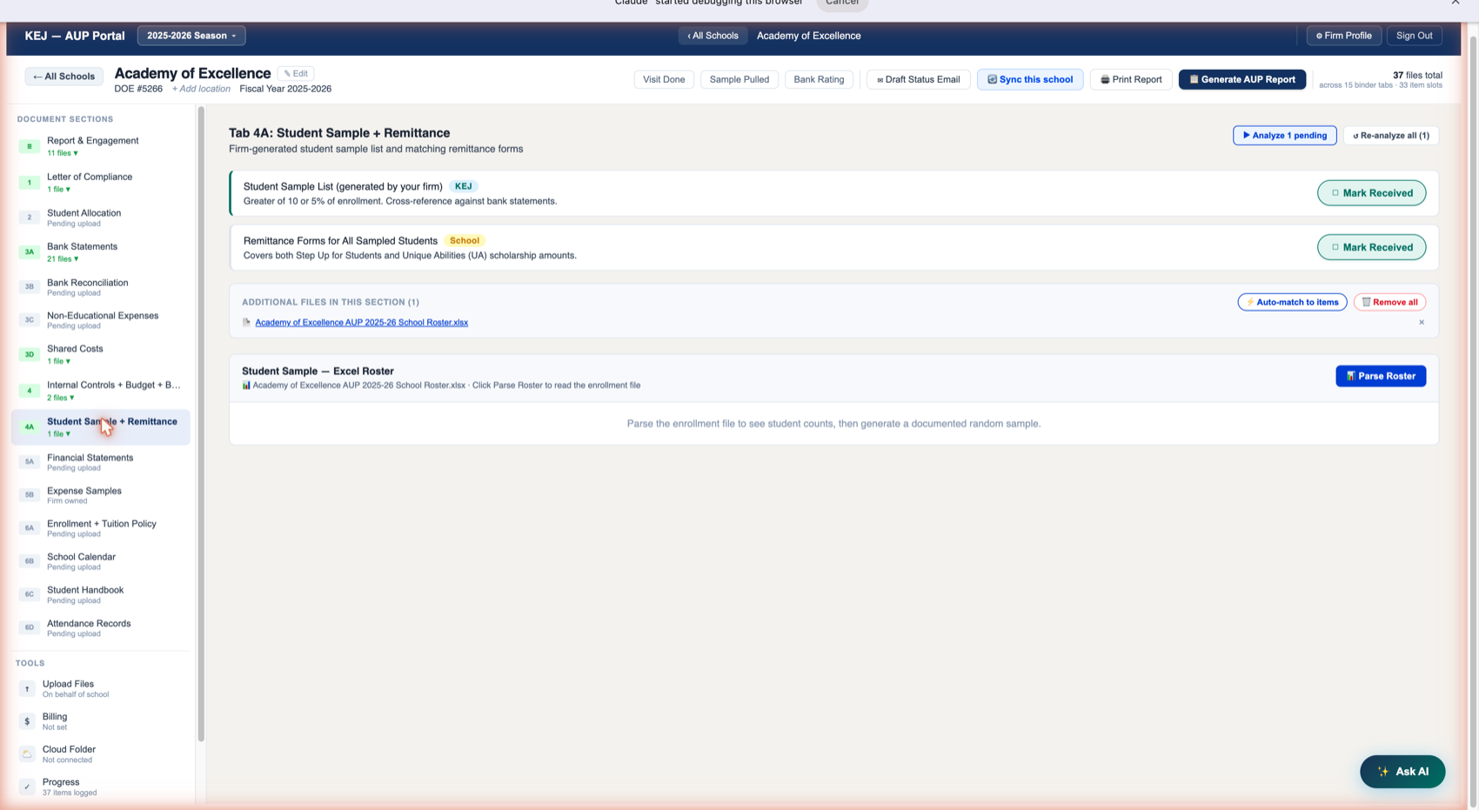
Task: Mark Remittance Forms as received
Action: (1371, 247)
